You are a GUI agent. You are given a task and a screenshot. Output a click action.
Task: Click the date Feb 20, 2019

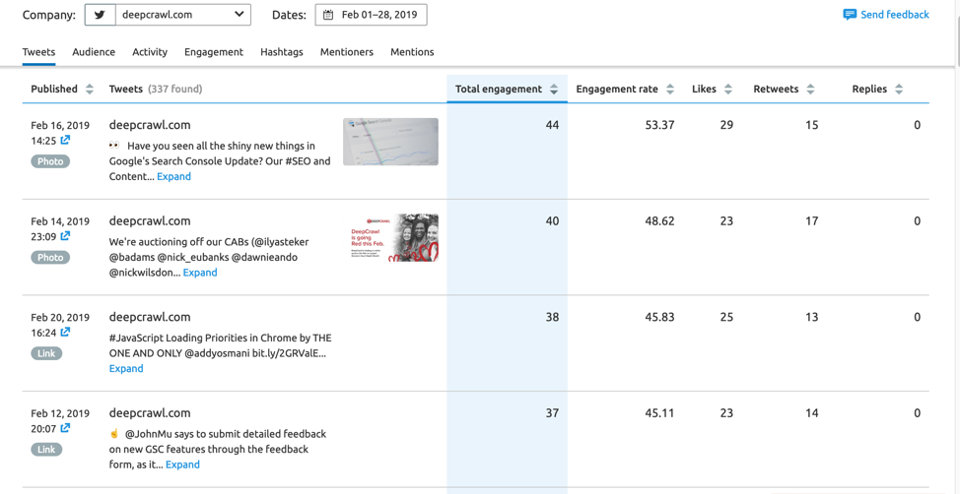coord(60,317)
